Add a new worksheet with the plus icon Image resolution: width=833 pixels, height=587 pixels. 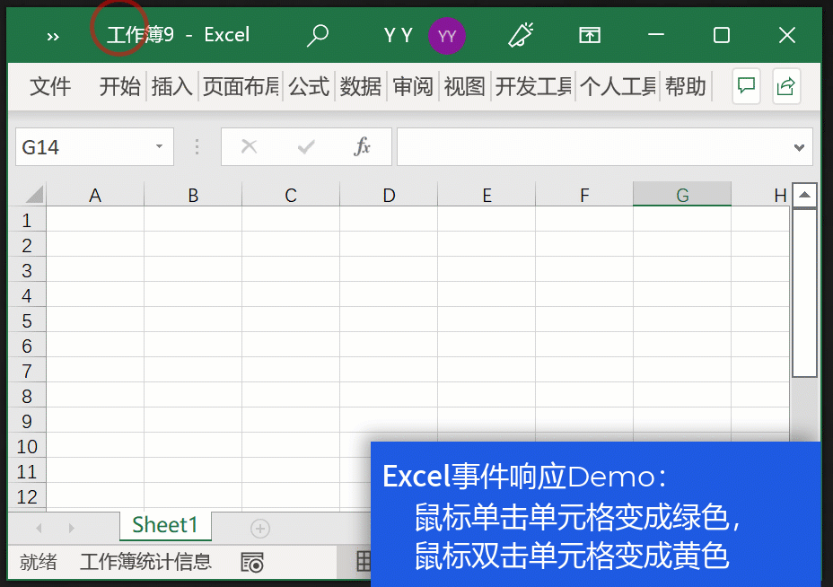click(259, 529)
